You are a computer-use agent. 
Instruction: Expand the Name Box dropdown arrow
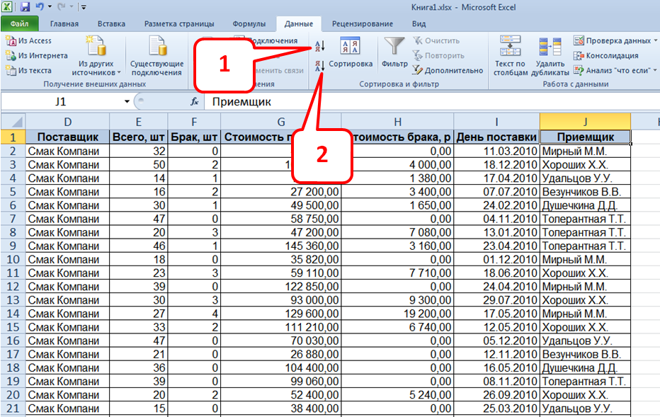[127, 102]
